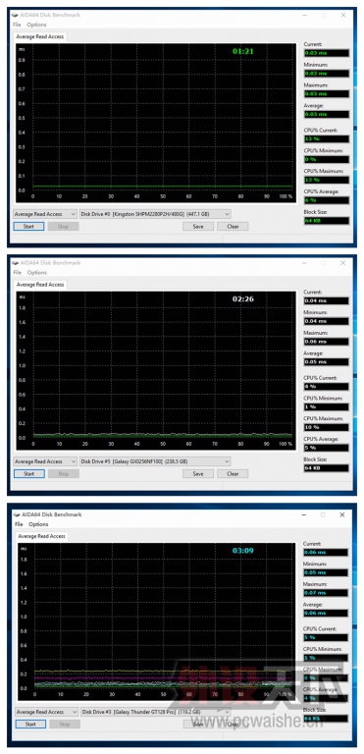Open File menu in the Galaxy Thunder GT128 window

coord(19,524)
